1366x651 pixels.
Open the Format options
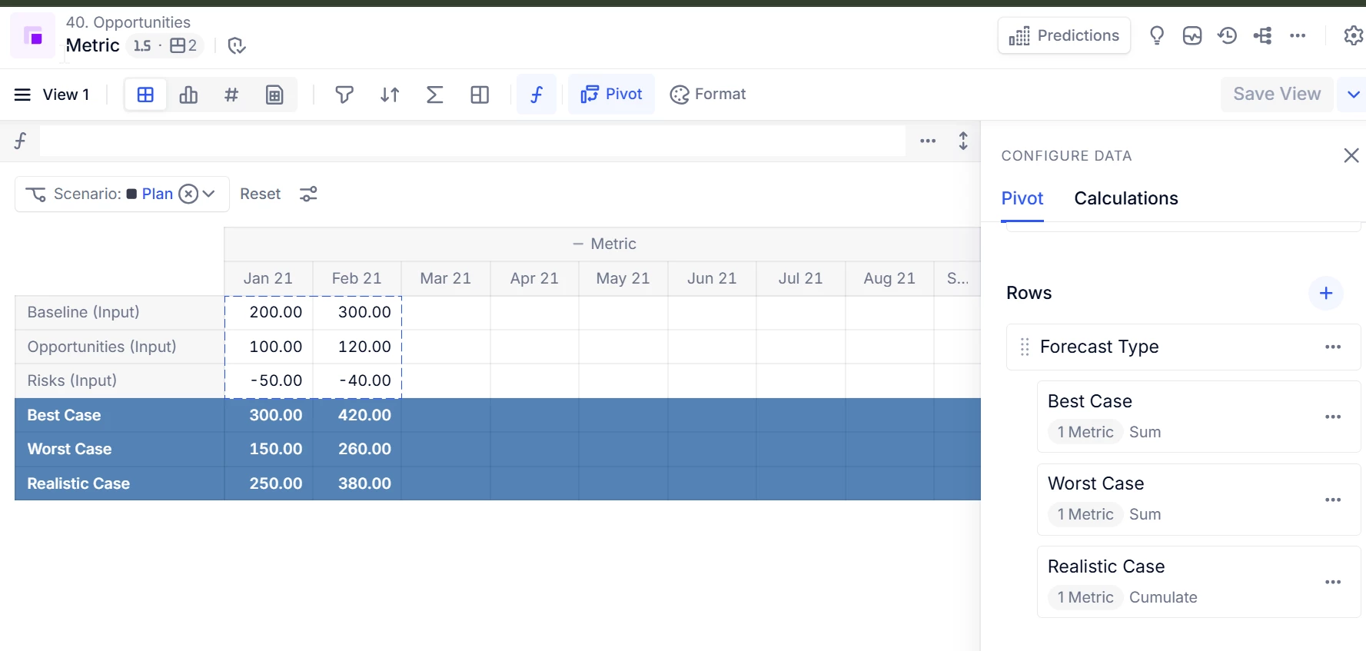pyautogui.click(x=708, y=95)
